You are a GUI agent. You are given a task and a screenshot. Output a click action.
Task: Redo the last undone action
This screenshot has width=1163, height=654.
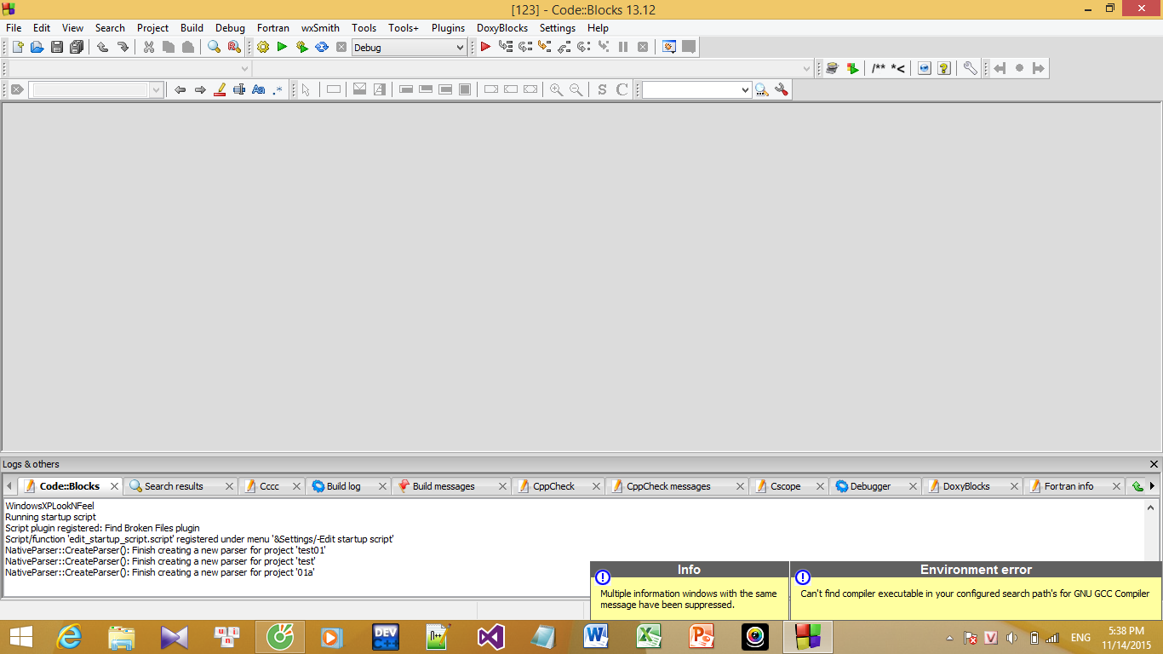[x=123, y=47]
